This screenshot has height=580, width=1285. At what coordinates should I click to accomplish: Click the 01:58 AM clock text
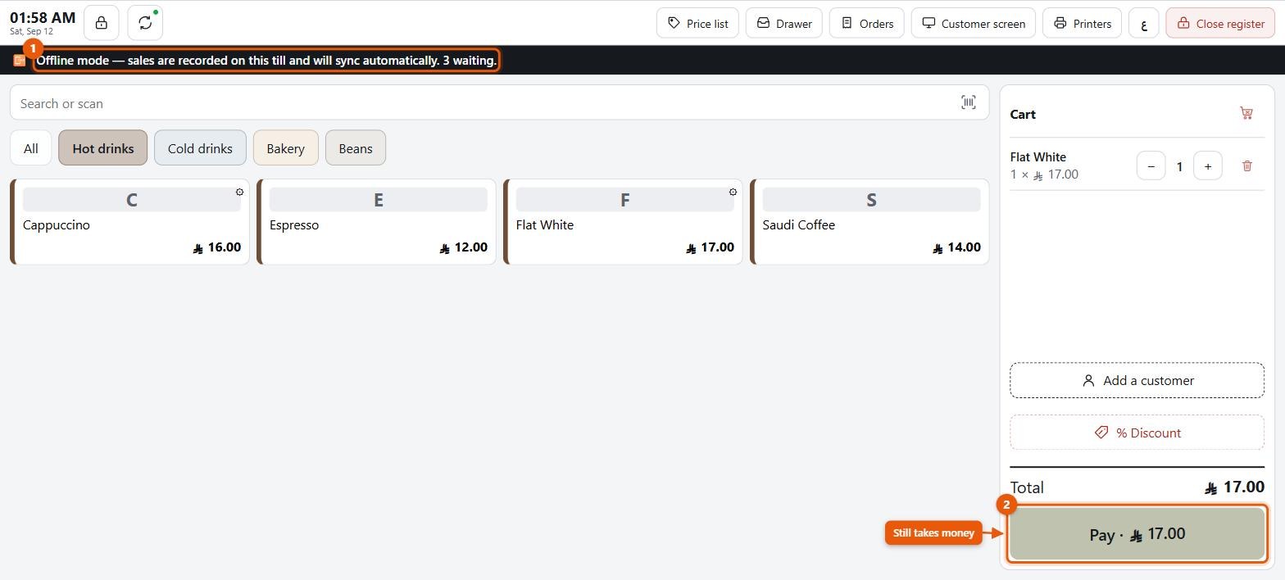pyautogui.click(x=43, y=17)
